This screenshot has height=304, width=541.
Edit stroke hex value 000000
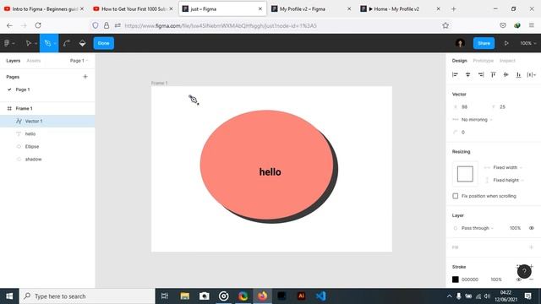470,280
